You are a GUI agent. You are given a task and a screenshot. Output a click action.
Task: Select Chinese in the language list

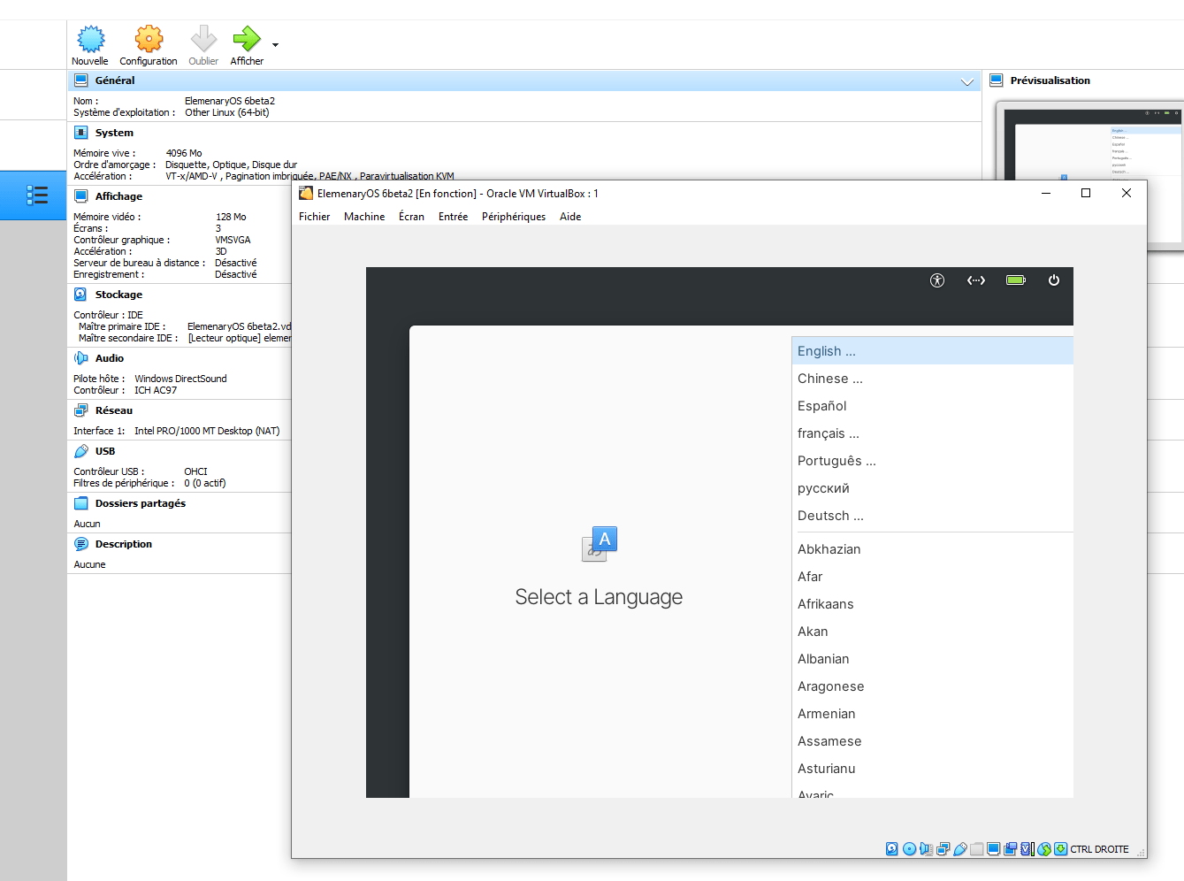pyautogui.click(x=932, y=379)
